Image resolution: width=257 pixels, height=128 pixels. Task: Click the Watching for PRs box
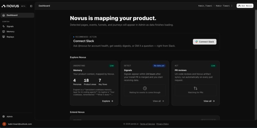[195, 90]
